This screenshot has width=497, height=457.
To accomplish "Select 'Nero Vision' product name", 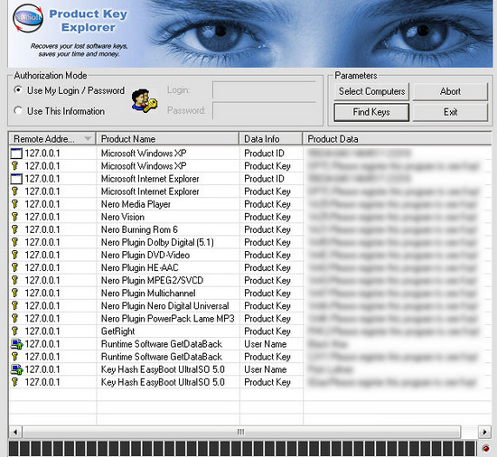I will click(x=123, y=217).
